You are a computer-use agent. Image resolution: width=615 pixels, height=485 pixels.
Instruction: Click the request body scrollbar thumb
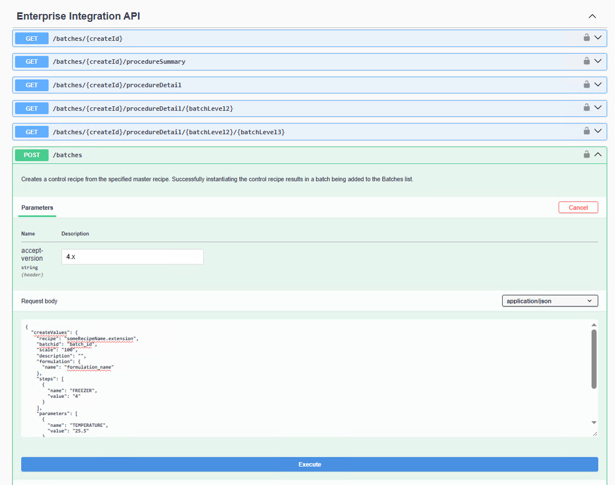[x=594, y=359]
